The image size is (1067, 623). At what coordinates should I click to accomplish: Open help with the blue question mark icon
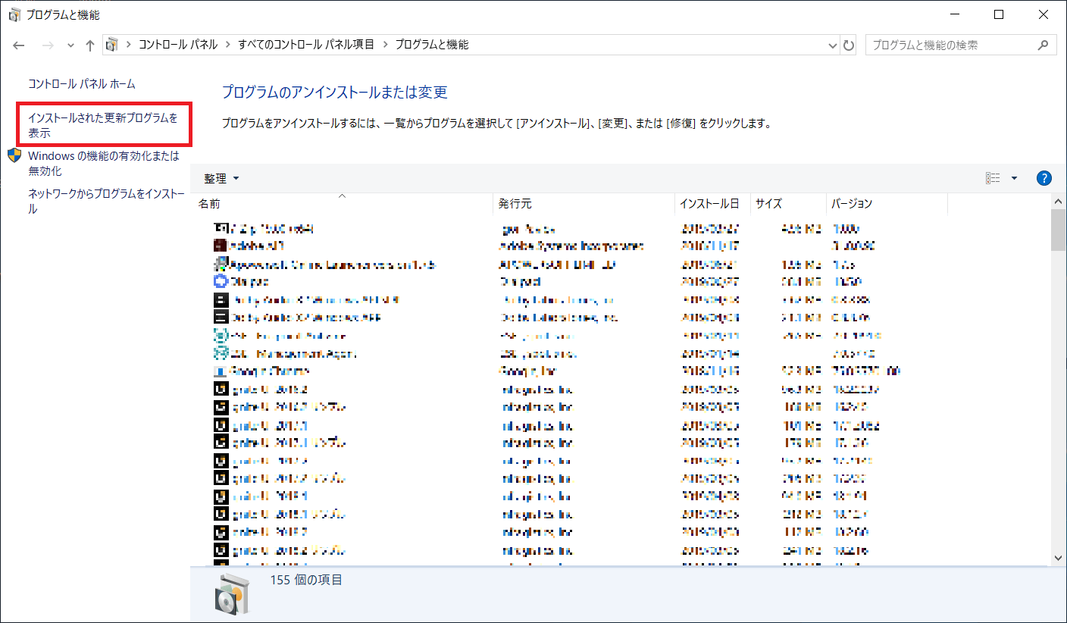(1044, 178)
